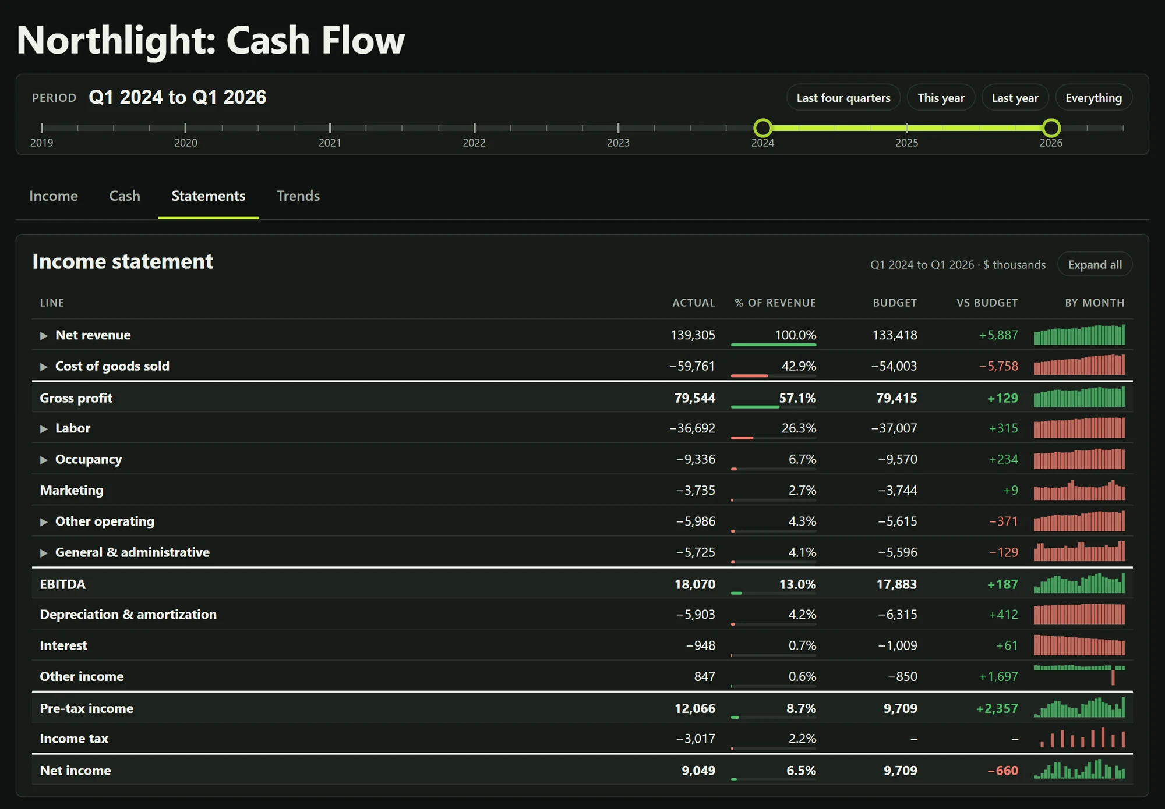The width and height of the screenshot is (1165, 809).
Task: Grab the period slider end handle at 2026
Action: pyautogui.click(x=1051, y=128)
